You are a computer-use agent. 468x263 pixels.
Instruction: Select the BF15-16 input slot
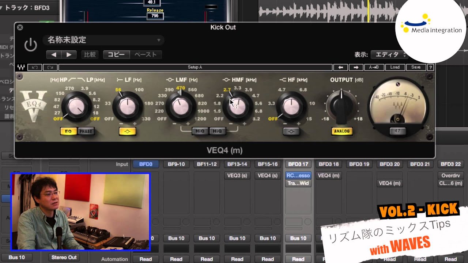click(268, 164)
